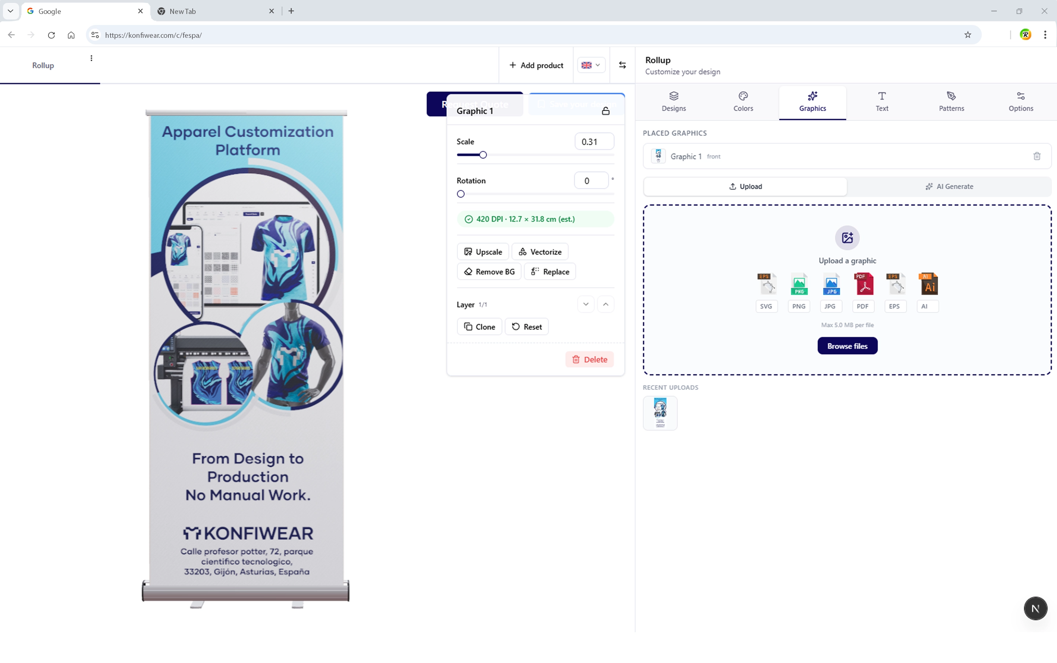Open the Options tab

(1021, 102)
